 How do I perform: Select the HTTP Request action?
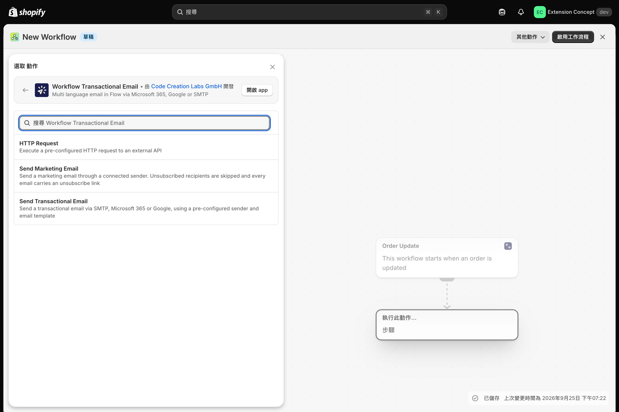click(x=146, y=147)
